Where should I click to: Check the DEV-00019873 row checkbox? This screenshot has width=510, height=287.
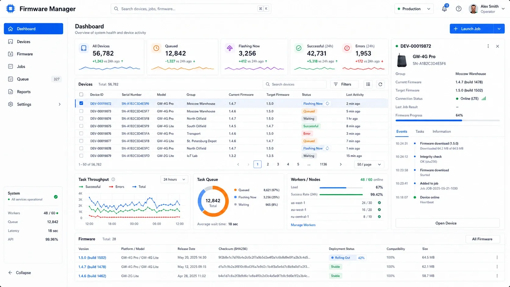click(81, 111)
